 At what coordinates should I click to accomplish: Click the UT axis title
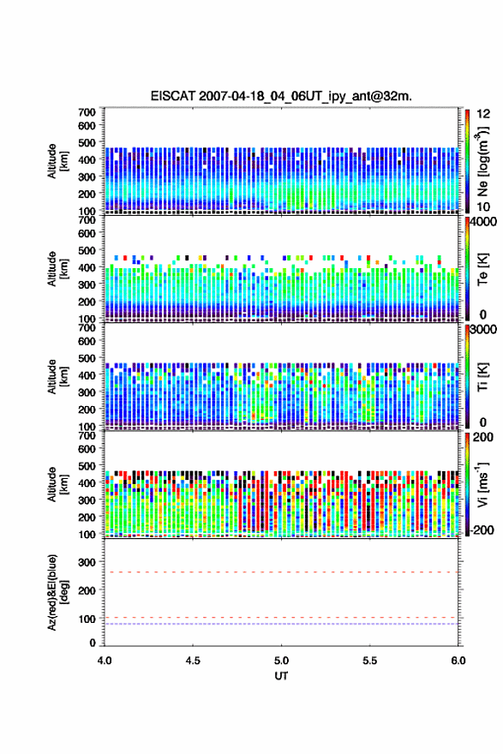(281, 676)
